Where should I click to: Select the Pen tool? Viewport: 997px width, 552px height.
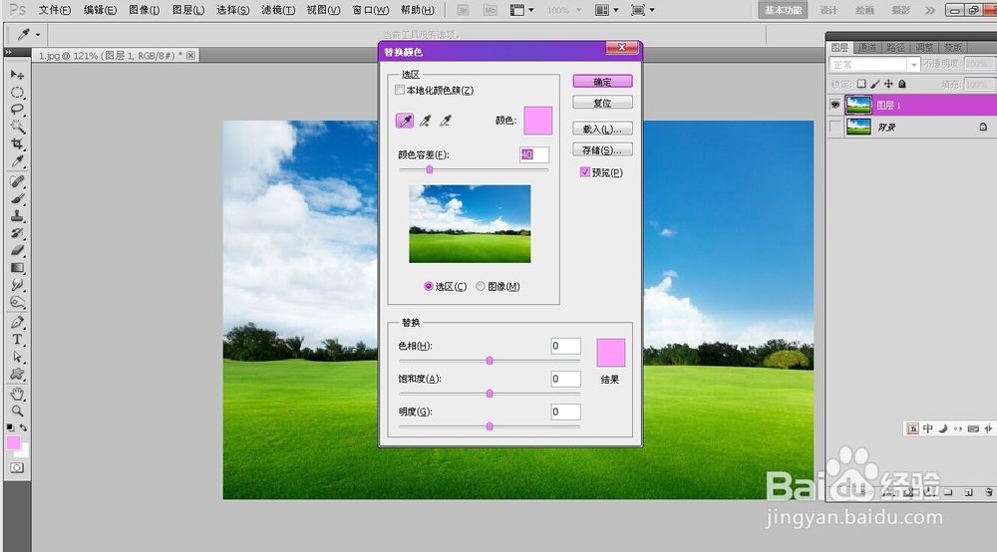point(17,322)
